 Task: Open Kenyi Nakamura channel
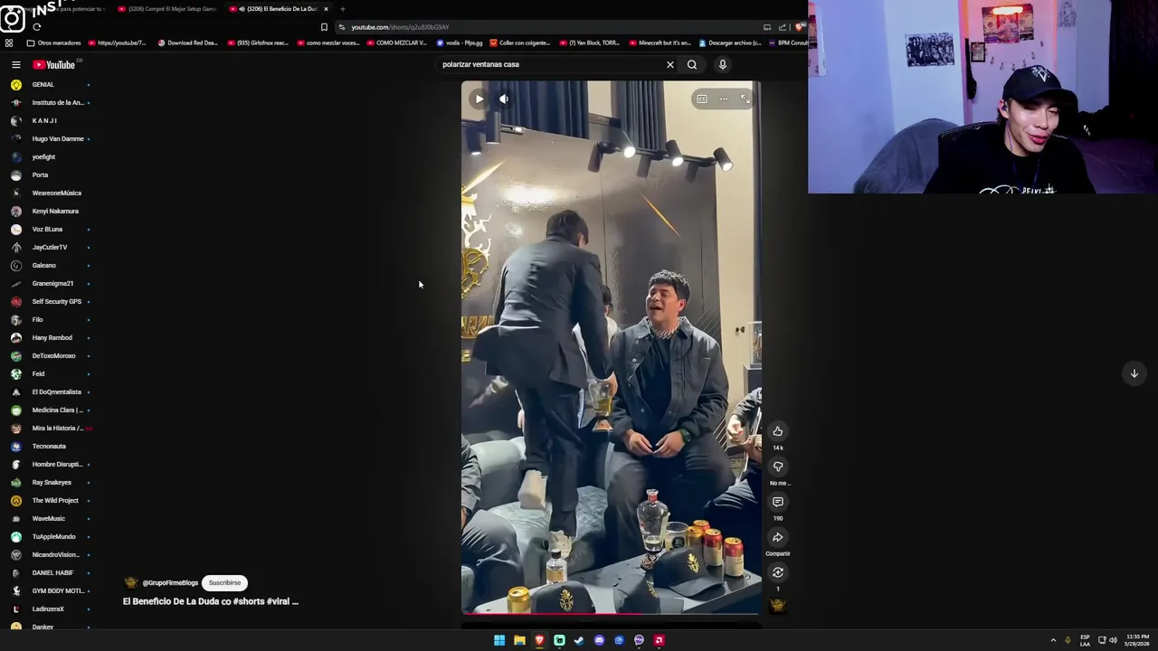click(x=55, y=211)
